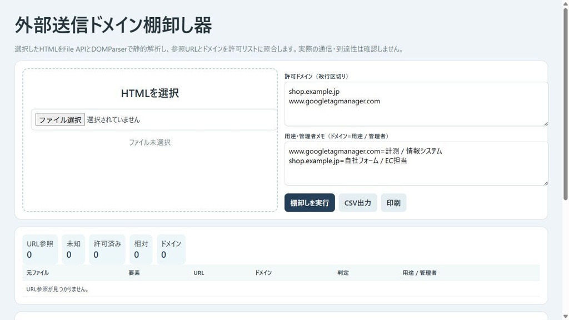Click the 選択されていません file status text
Image resolution: width=569 pixels, height=320 pixels.
click(113, 120)
